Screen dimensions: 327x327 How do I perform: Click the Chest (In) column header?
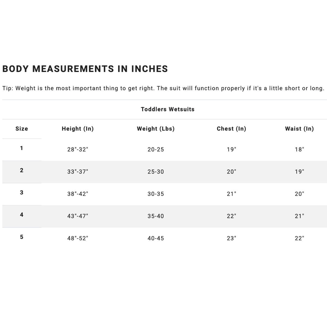tap(231, 129)
